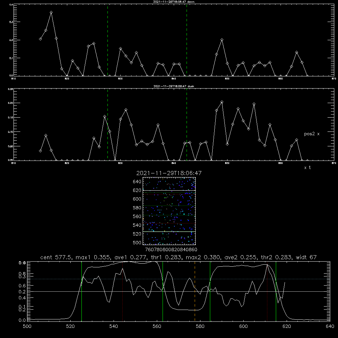
Task: Click the highest diamond peak near 817 in the dawn plot
Action: (51, 13)
